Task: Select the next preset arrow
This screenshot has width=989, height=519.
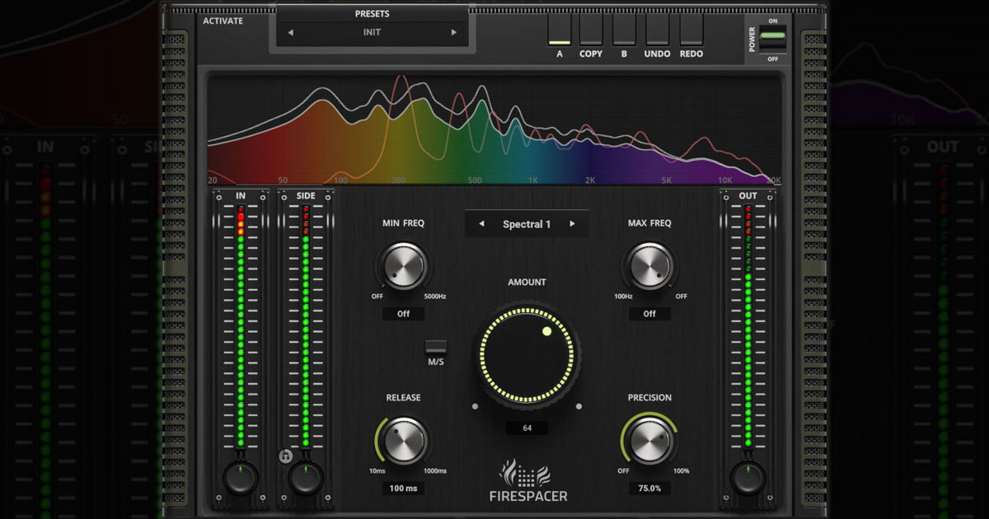Action: pyautogui.click(x=453, y=33)
